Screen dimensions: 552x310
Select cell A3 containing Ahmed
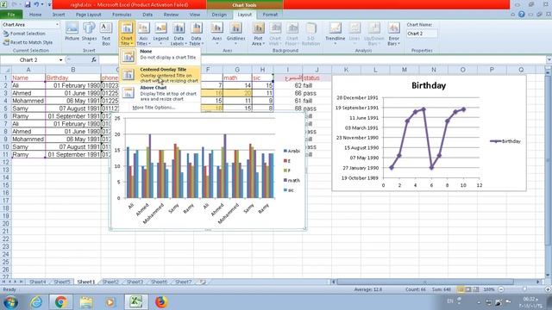28,93
